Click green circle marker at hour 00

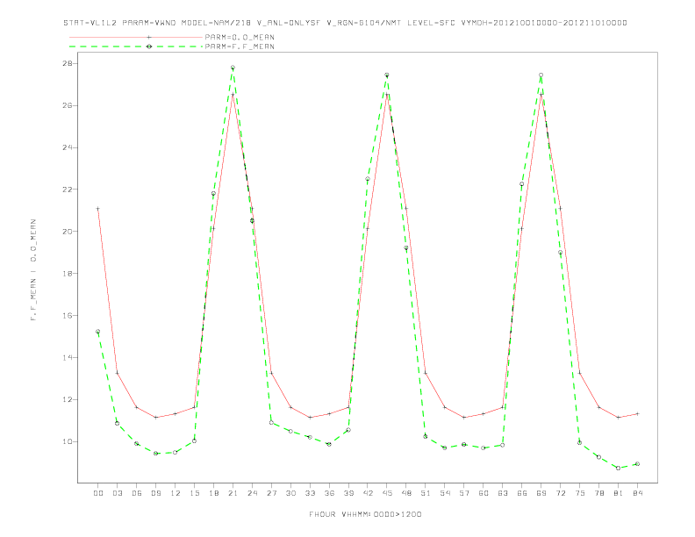(x=98, y=332)
